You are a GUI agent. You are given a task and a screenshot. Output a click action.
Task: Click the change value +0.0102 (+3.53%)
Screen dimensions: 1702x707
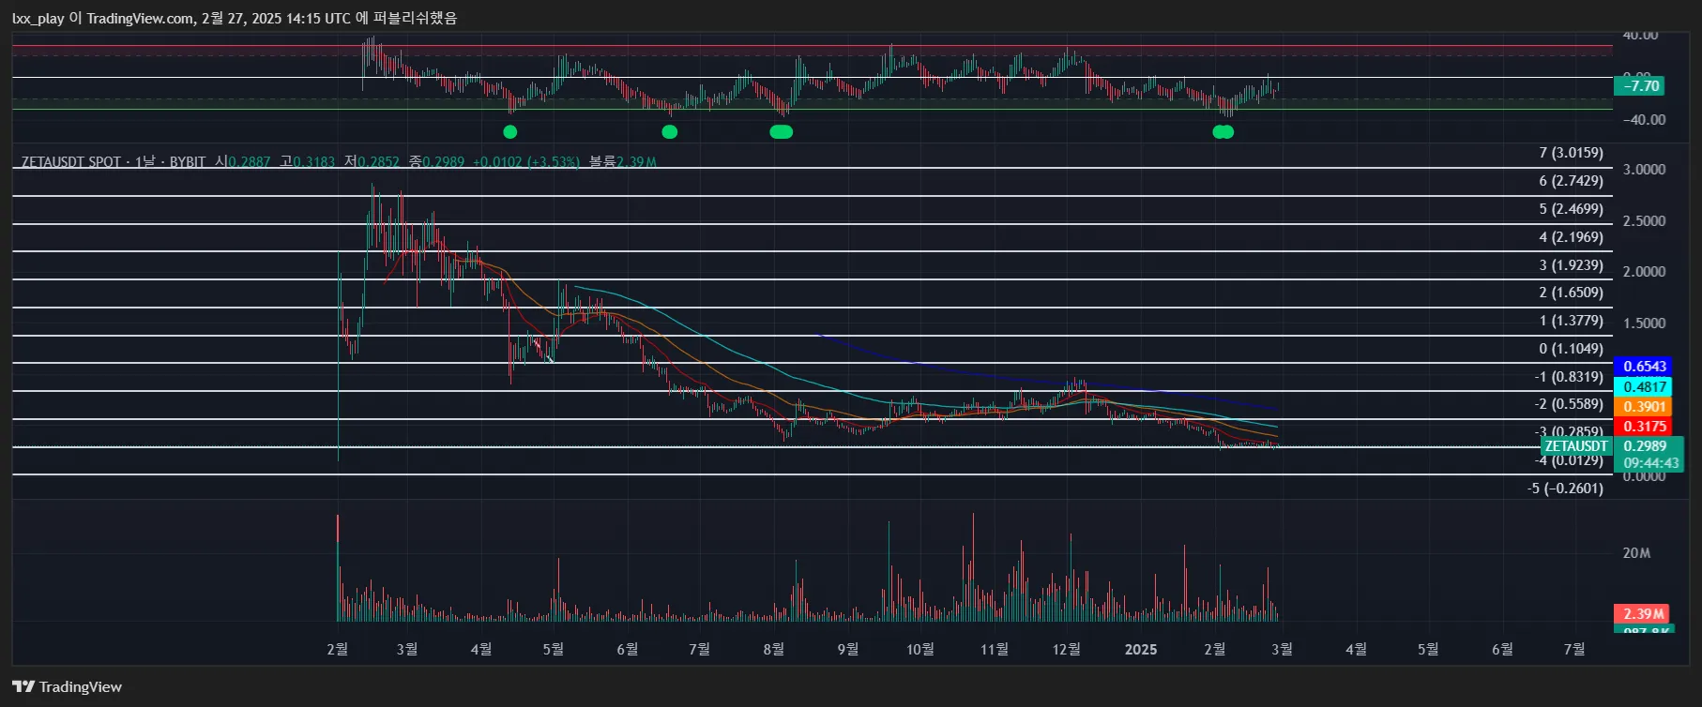[526, 161]
